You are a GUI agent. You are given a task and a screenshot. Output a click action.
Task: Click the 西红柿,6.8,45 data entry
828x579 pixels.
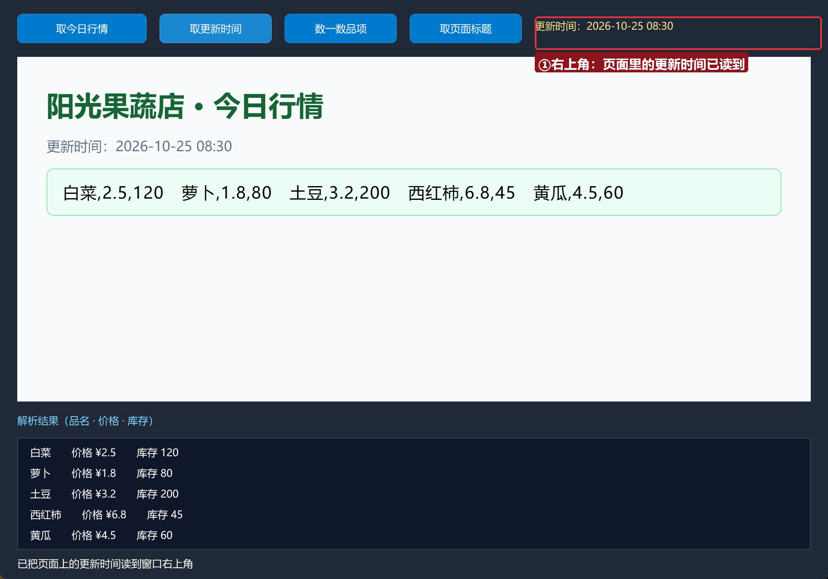[x=461, y=193]
